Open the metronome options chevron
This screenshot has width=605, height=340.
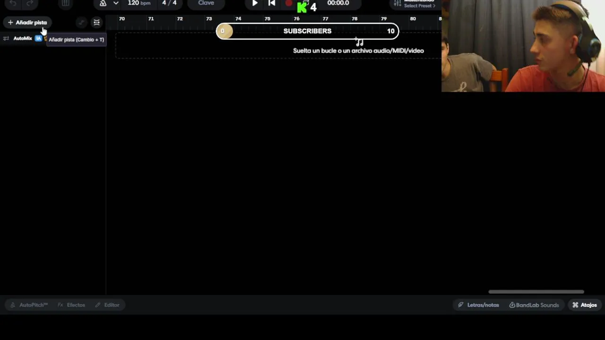(x=116, y=3)
